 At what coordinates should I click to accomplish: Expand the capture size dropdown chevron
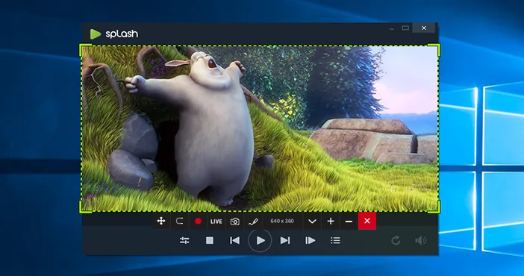(x=312, y=222)
